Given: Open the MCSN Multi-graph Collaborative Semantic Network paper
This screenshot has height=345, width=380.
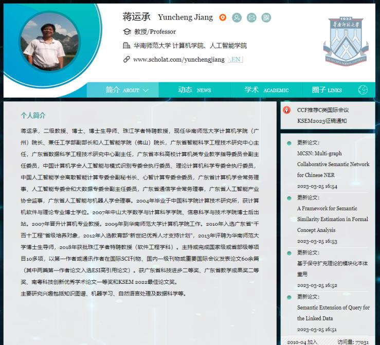Looking at the screenshot, I should (x=333, y=164).
